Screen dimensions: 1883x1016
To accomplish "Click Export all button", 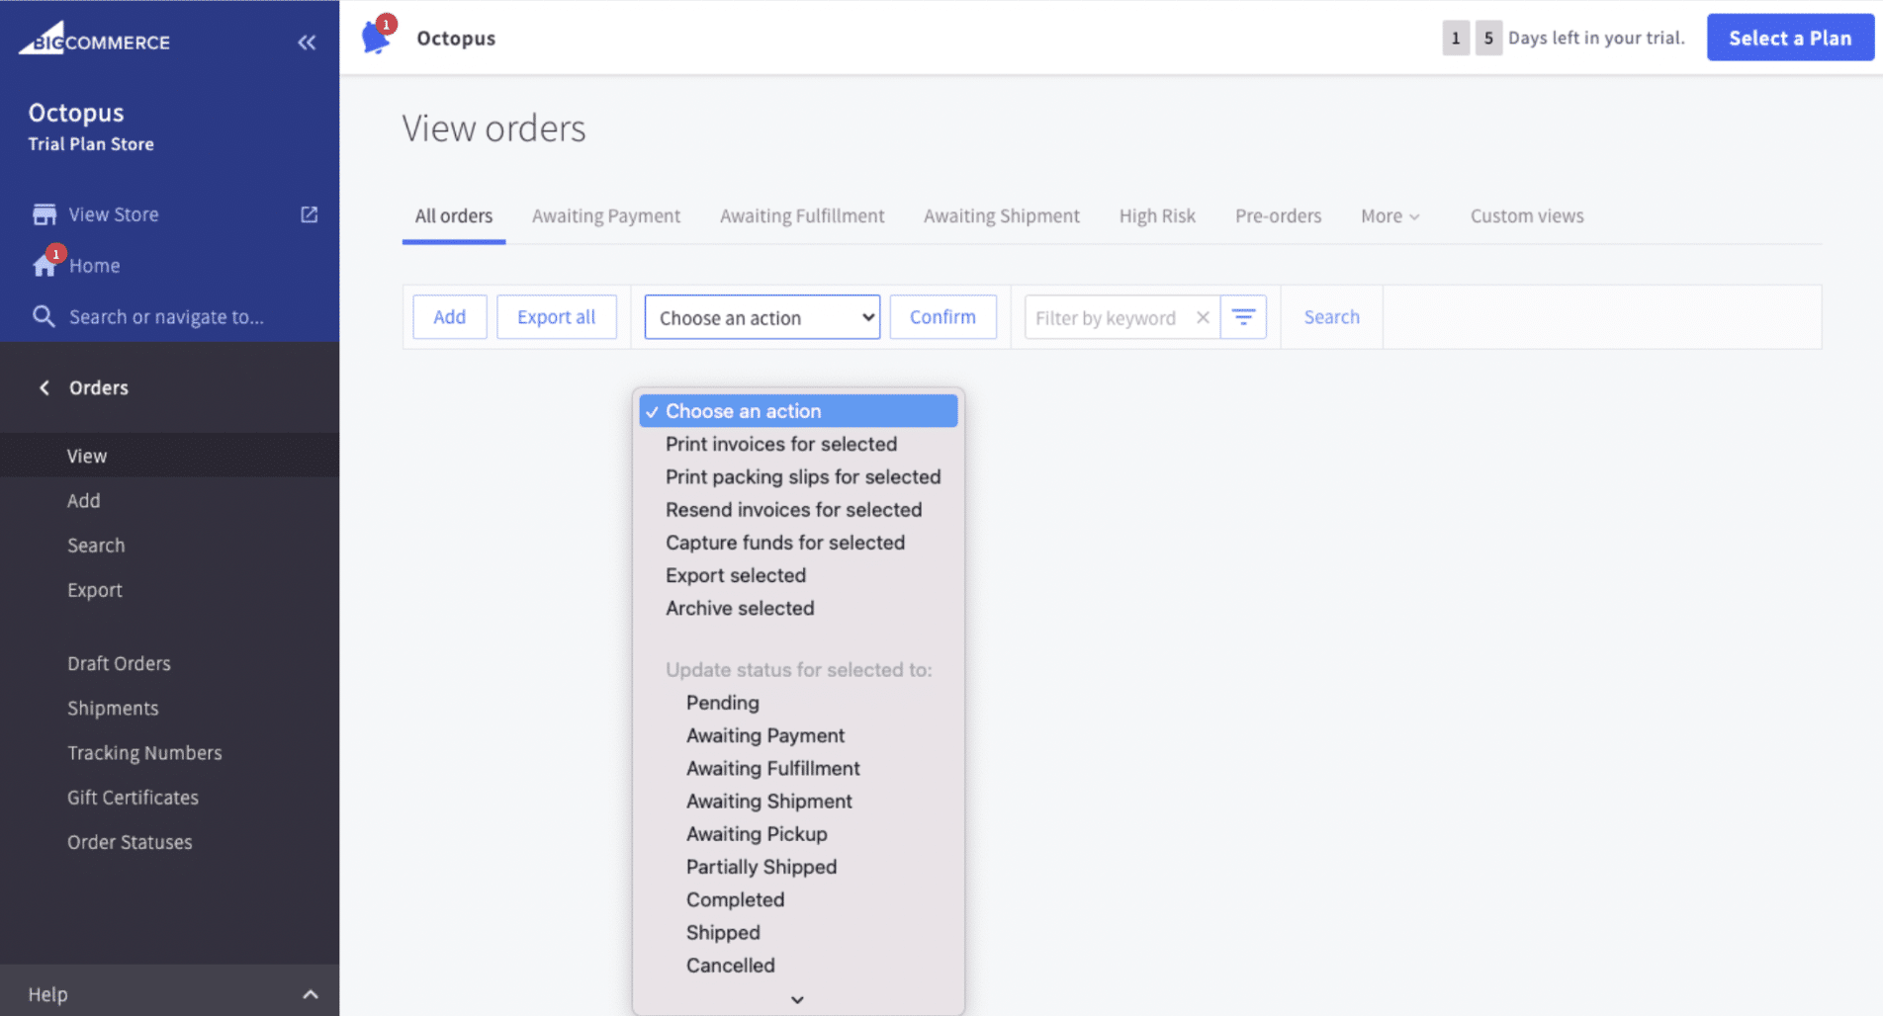I will click(x=557, y=317).
